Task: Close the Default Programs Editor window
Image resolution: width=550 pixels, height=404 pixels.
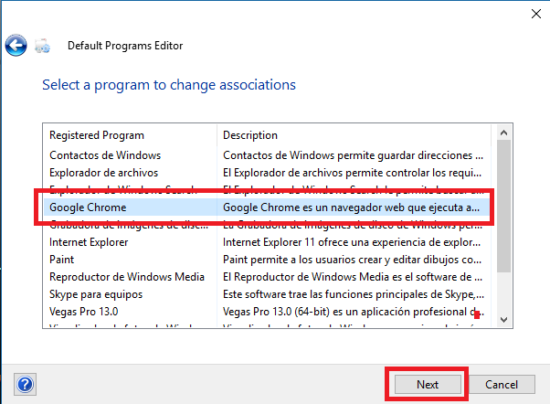Action: click(x=536, y=14)
